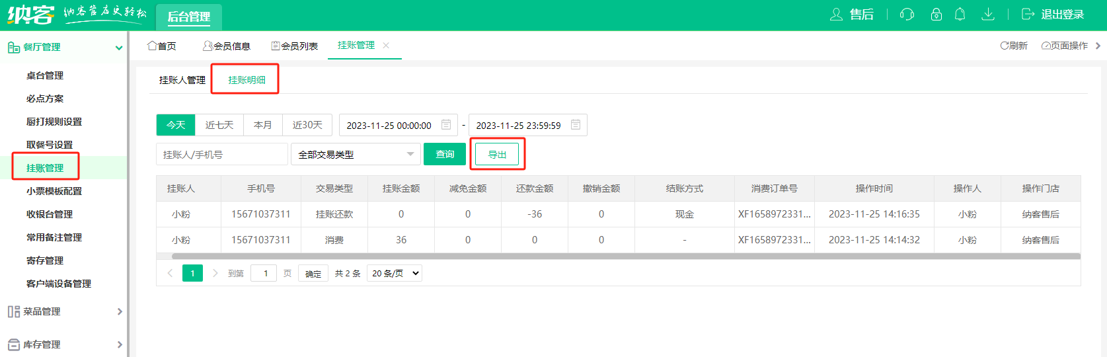This screenshot has width=1107, height=357.
Task: Select the 今天 date range option
Action: pyautogui.click(x=176, y=125)
